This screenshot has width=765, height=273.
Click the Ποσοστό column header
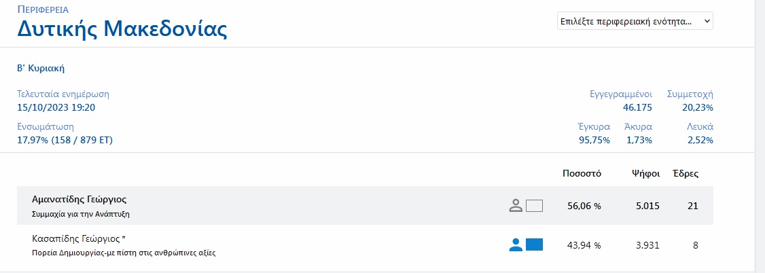[x=581, y=173]
